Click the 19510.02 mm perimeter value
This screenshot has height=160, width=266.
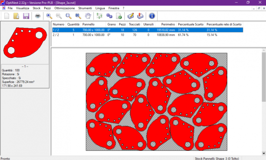pyautogui.click(x=166, y=30)
